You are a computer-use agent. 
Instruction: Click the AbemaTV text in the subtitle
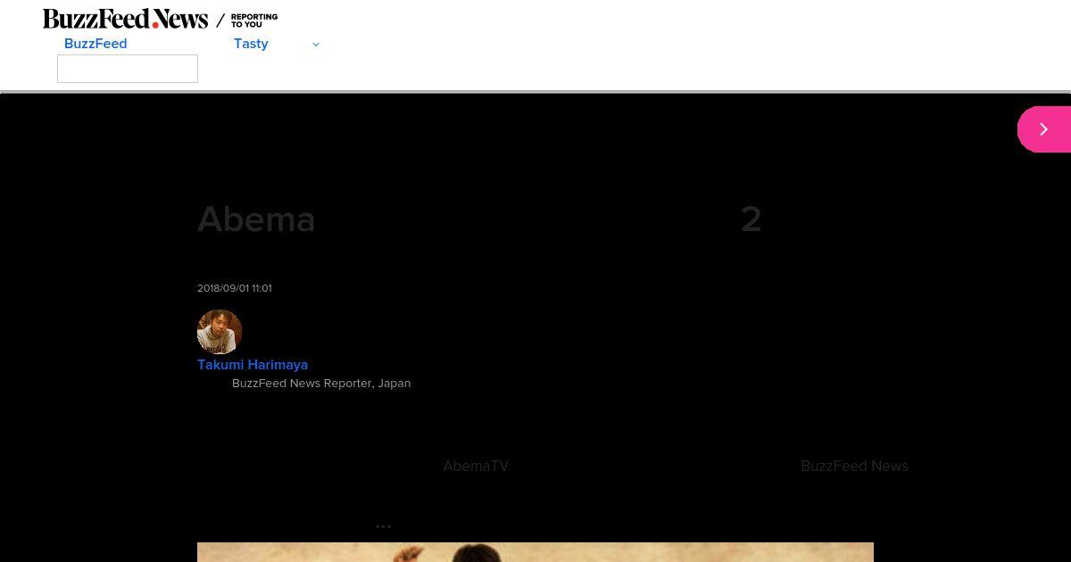point(476,466)
